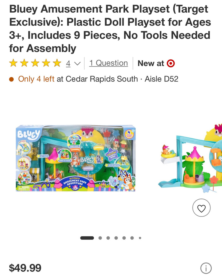Viewport: 222px width, 280px height.
Task: View the unboxed playset image on right
Action: pos(190,158)
